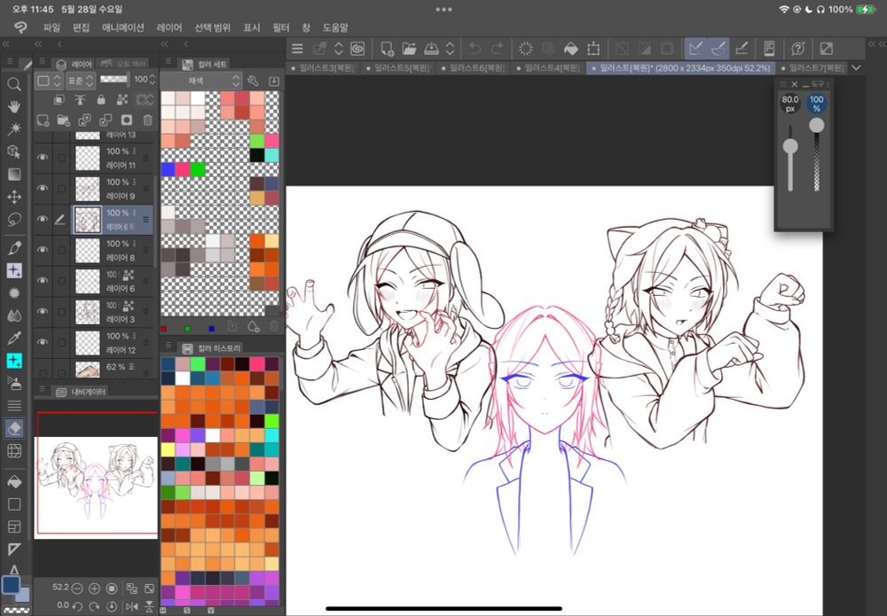Open the 레이어 palette hamburger menu
Image resolution: width=887 pixels, height=616 pixels.
pos(42,61)
